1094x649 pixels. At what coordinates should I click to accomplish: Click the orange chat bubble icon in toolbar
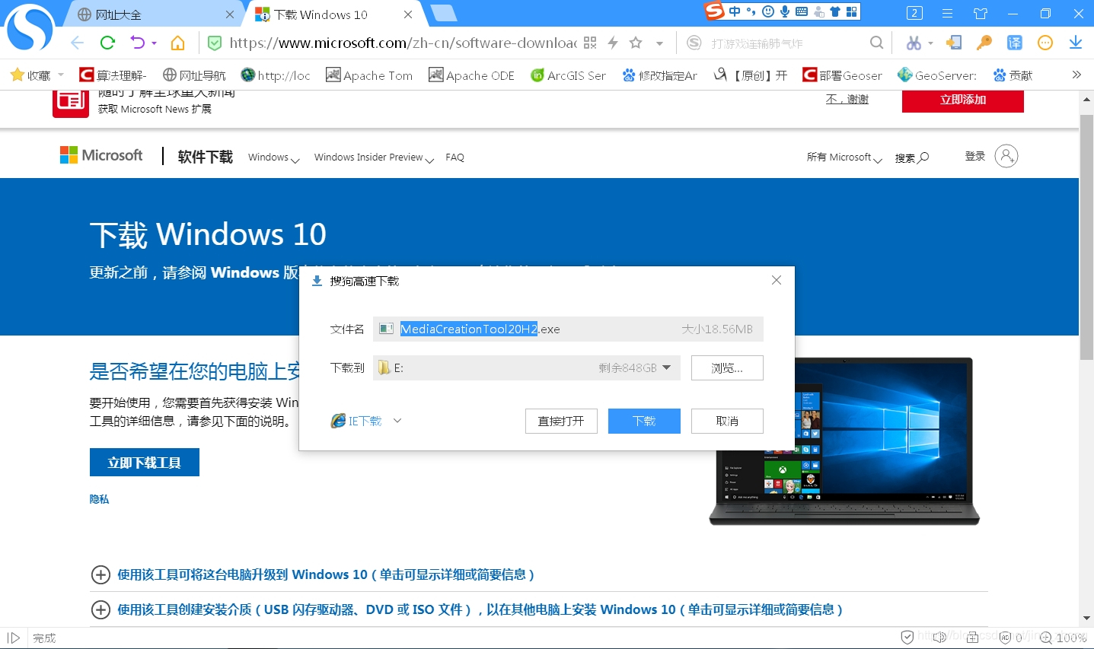(1045, 43)
